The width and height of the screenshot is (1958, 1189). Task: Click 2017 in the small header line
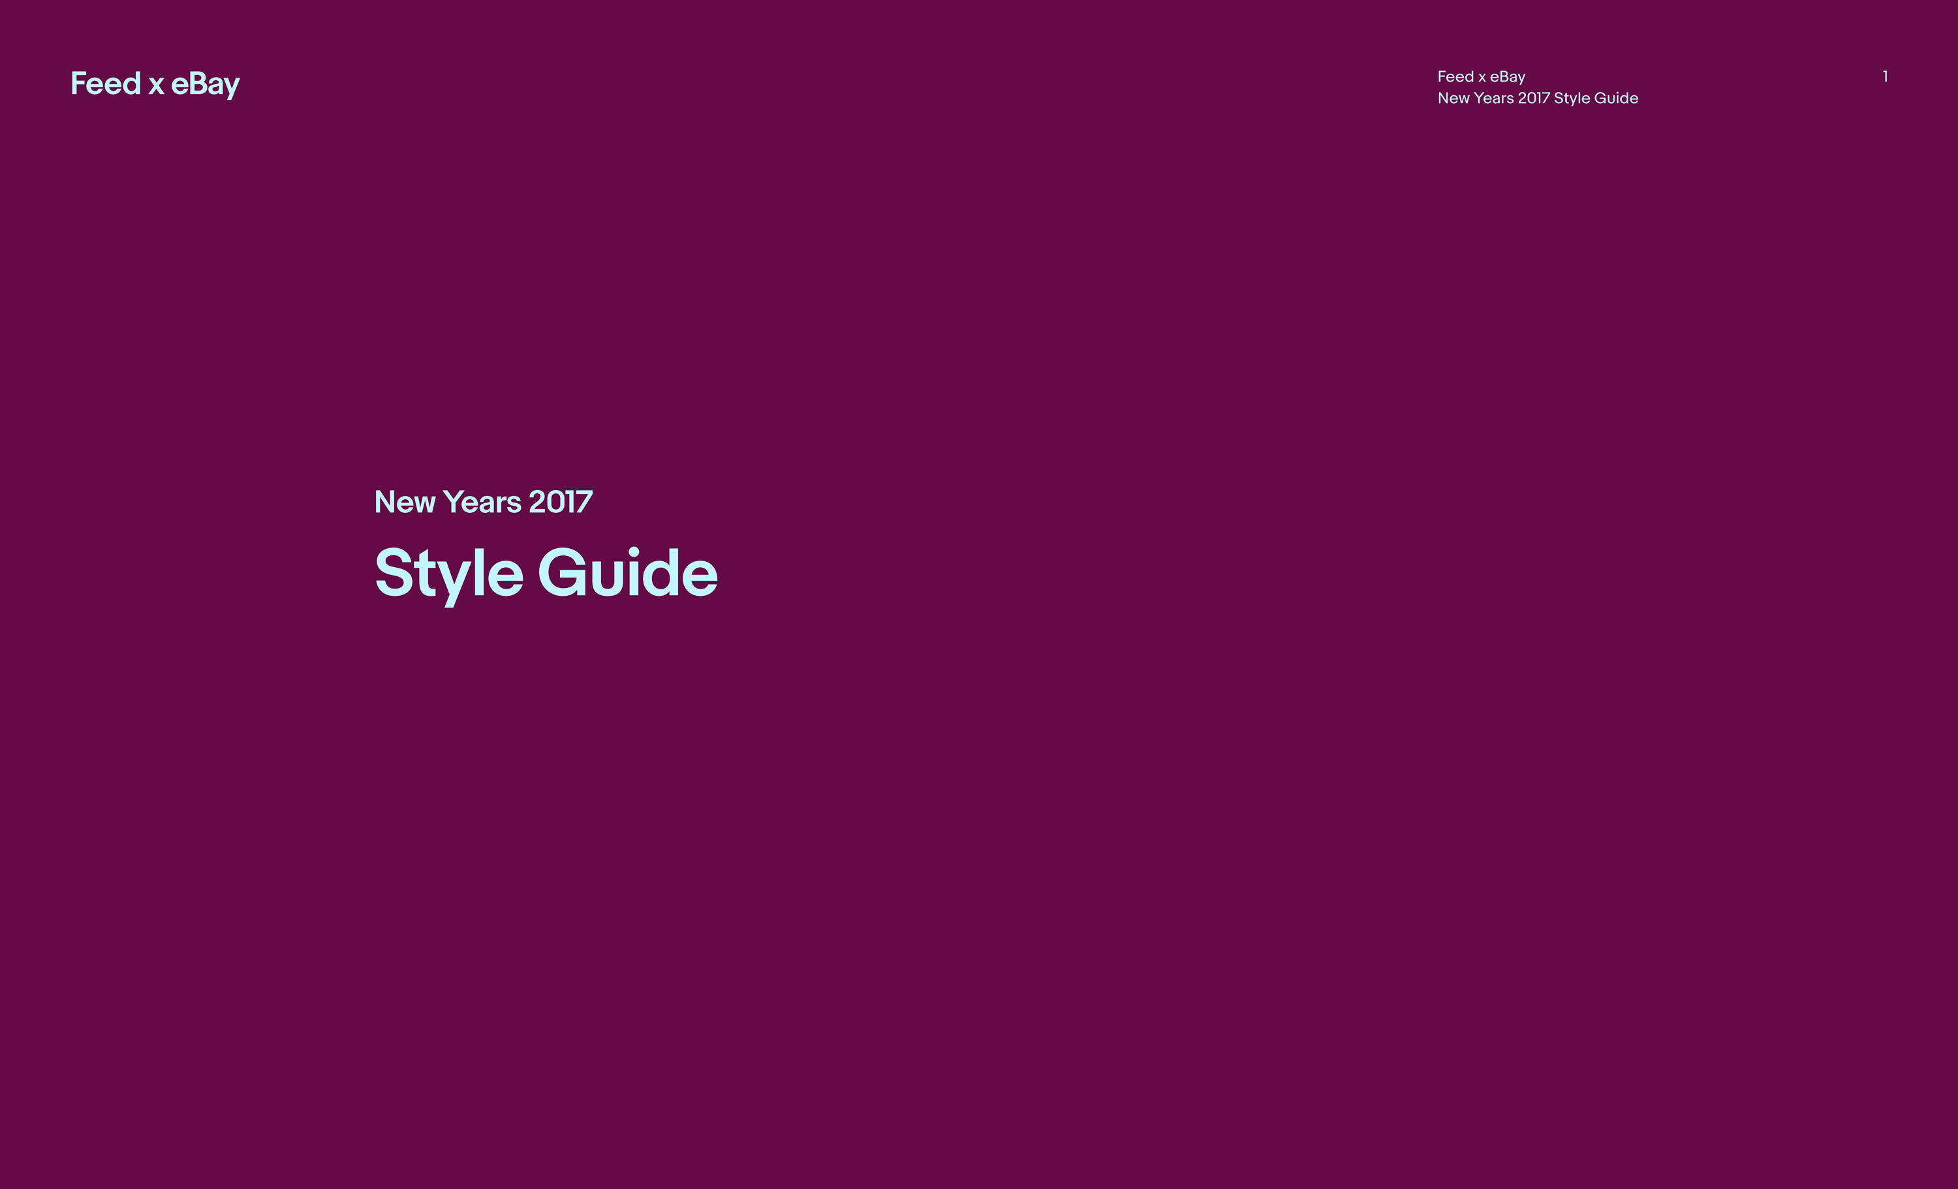pos(1533,98)
